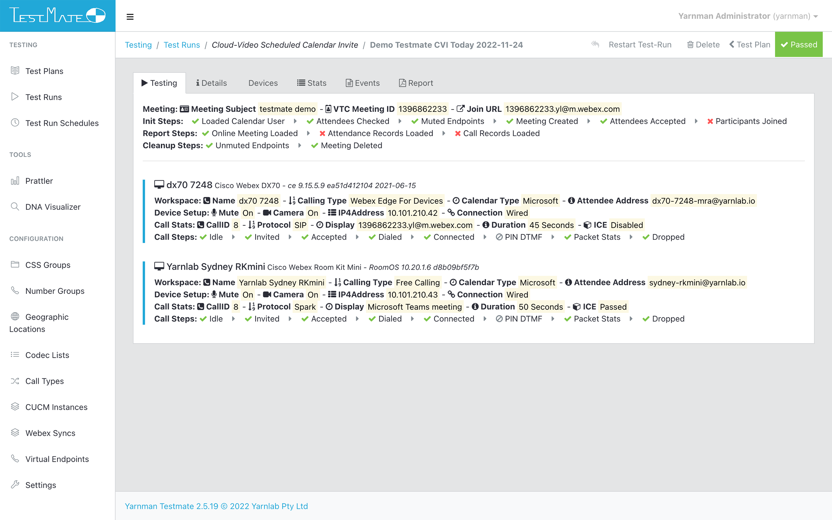Screen dimensions: 832x520
Task: Open Settings from the sidebar
Action: pyautogui.click(x=41, y=485)
